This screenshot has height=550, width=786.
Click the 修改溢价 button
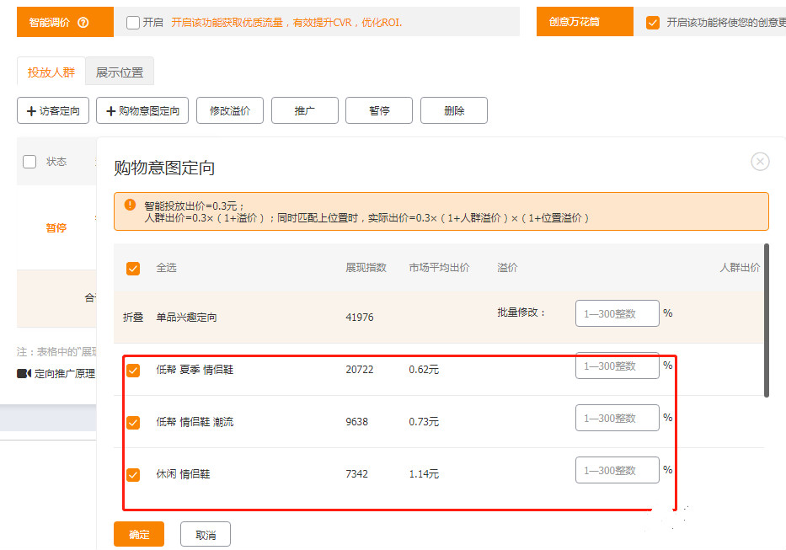pyautogui.click(x=229, y=109)
